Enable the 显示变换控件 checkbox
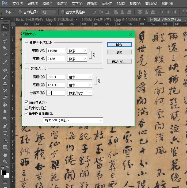187x188 pixels. (63, 12)
